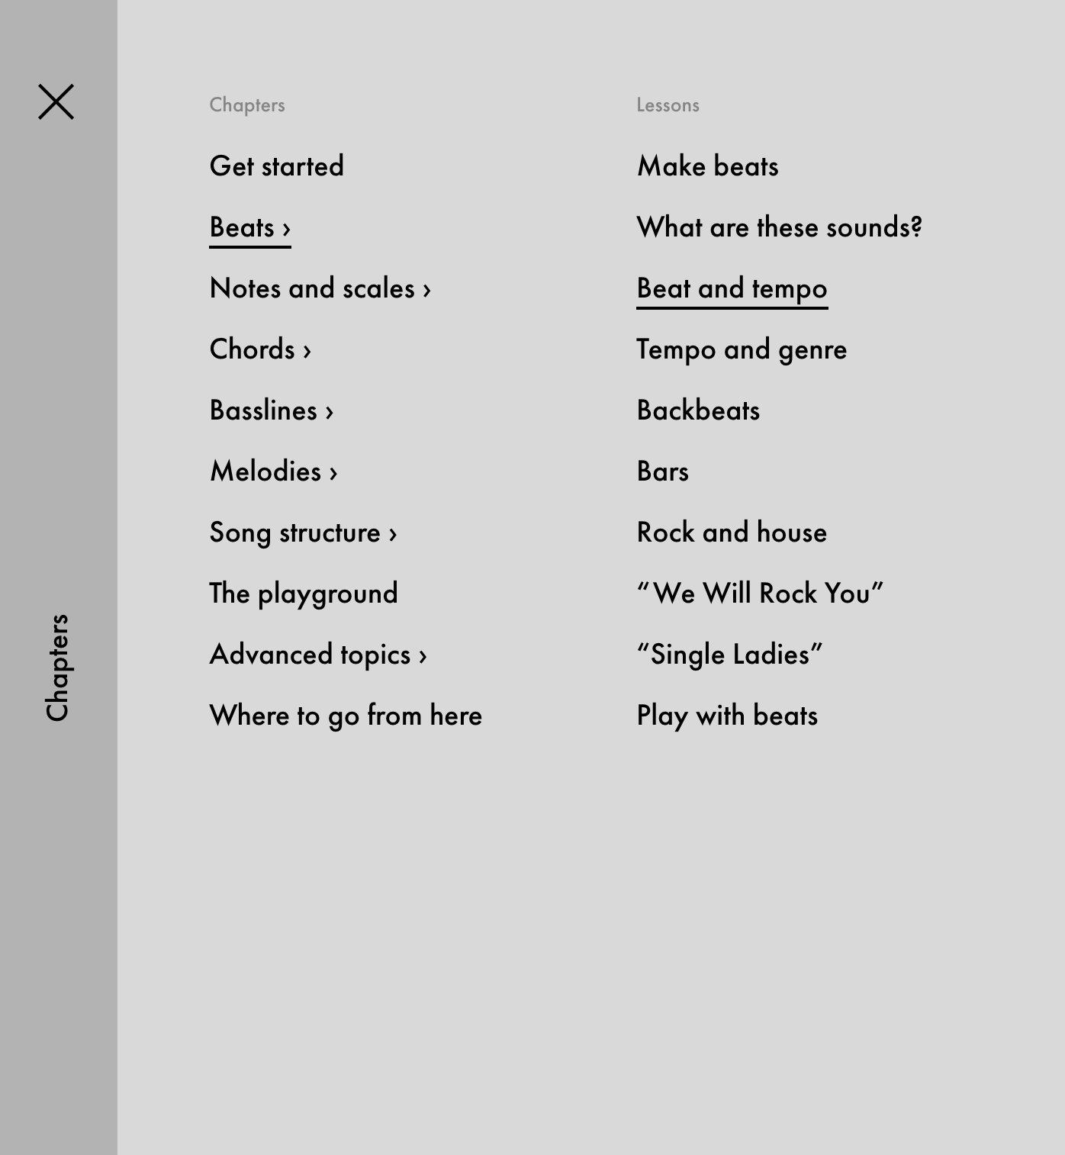
Task: Open the Bars lesson
Action: [663, 471]
